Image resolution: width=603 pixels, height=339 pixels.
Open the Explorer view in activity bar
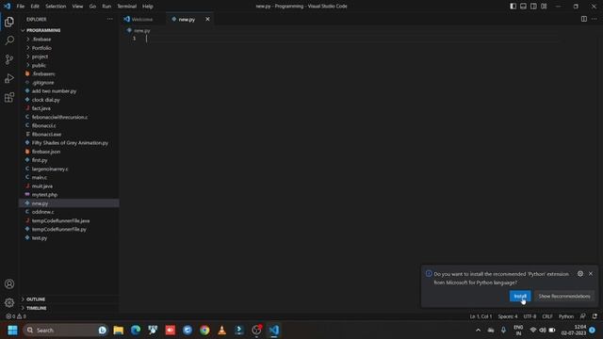pos(9,22)
